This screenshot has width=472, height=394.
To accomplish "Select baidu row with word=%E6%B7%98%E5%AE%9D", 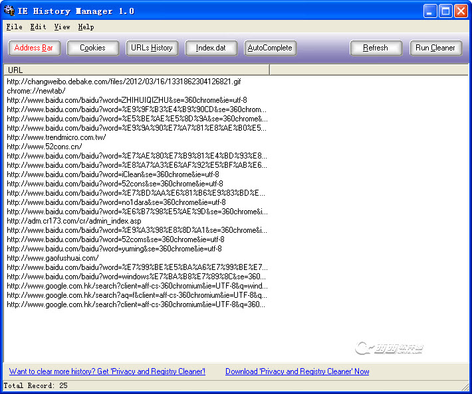I will [x=137, y=212].
